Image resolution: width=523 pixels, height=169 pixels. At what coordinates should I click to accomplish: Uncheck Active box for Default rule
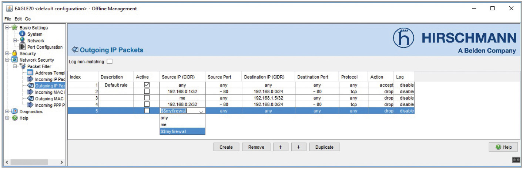point(146,85)
